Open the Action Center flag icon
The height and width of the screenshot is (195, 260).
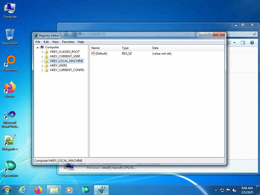click(228, 190)
